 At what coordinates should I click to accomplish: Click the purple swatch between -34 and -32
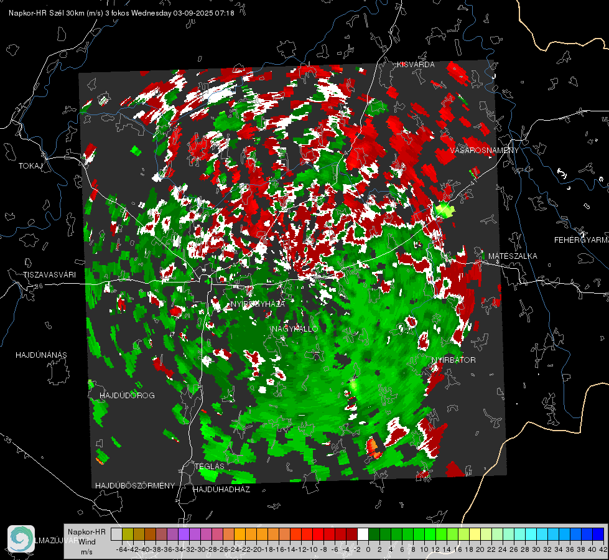[184, 534]
